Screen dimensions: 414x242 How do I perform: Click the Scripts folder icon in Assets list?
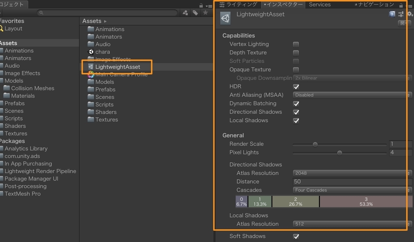(91, 104)
